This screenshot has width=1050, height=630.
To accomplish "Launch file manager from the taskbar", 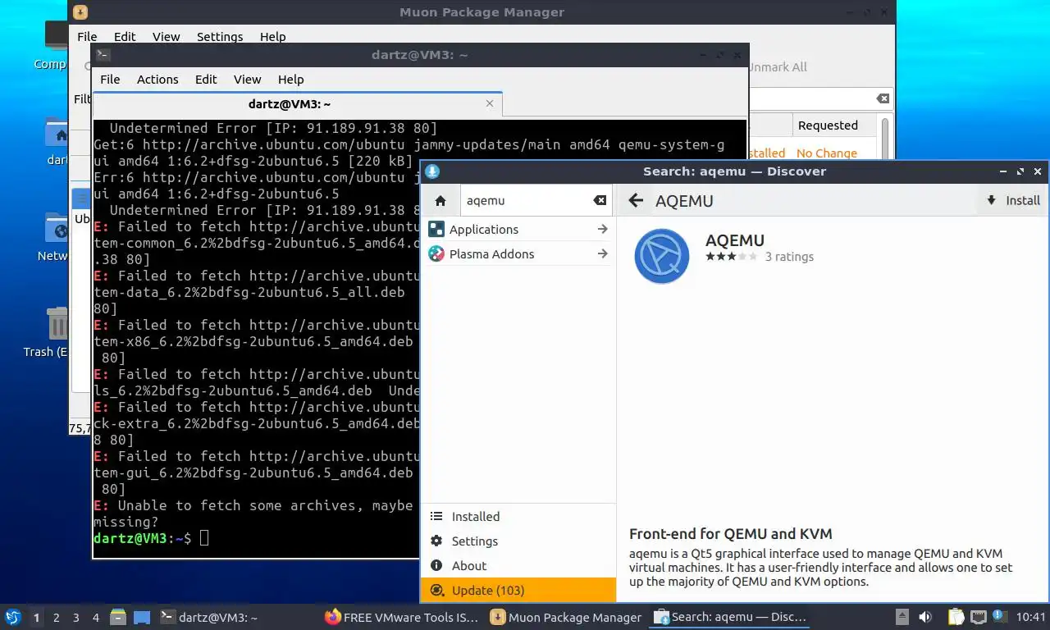I will pos(118,617).
